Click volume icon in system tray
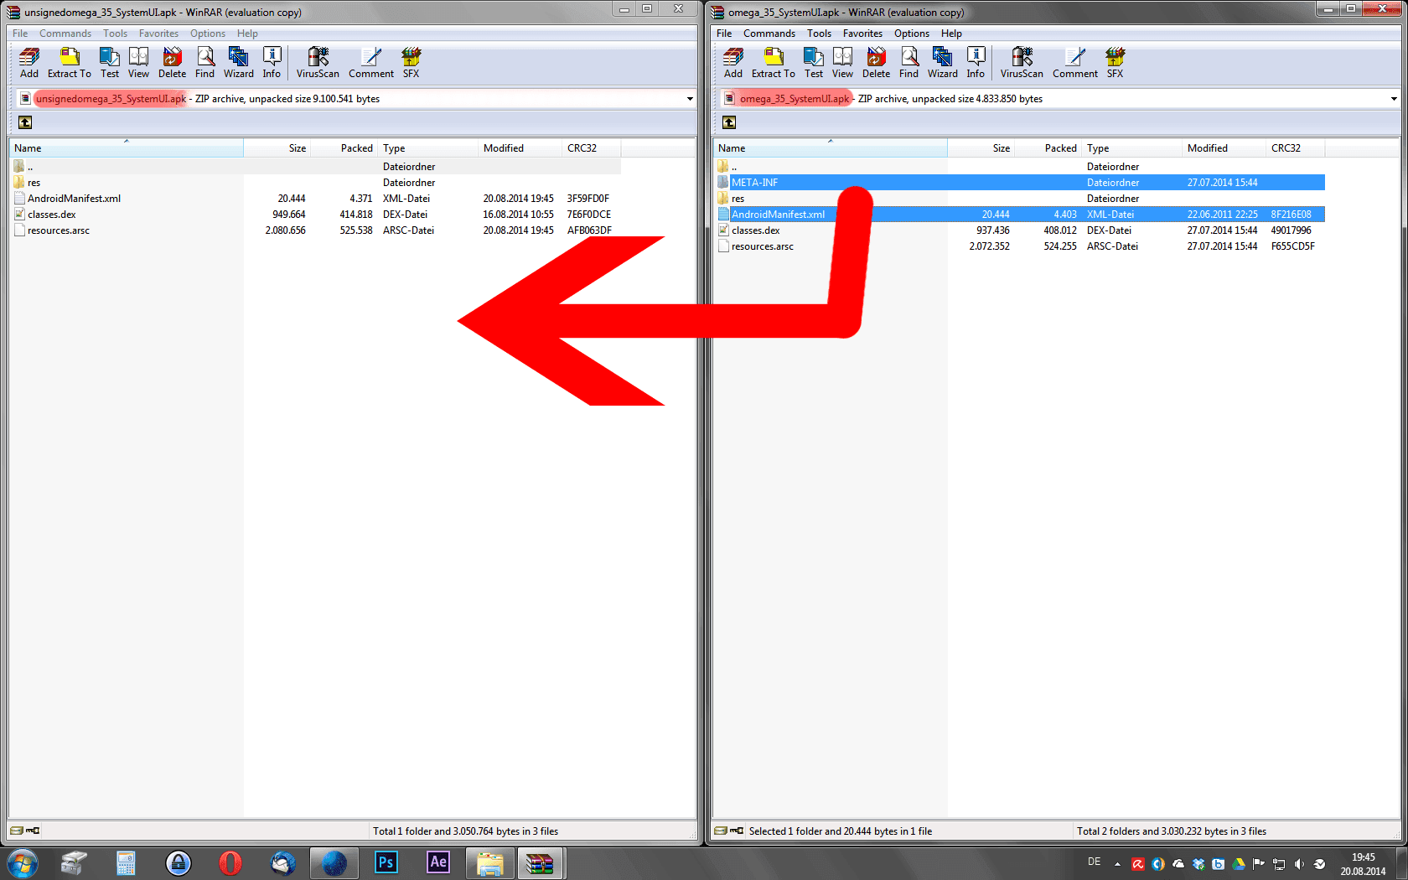The height and width of the screenshot is (880, 1408). coord(1299,864)
